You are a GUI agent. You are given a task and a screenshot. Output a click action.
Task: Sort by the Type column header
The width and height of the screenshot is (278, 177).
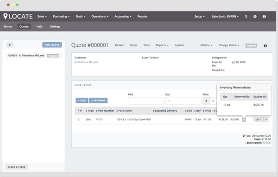(x=89, y=111)
